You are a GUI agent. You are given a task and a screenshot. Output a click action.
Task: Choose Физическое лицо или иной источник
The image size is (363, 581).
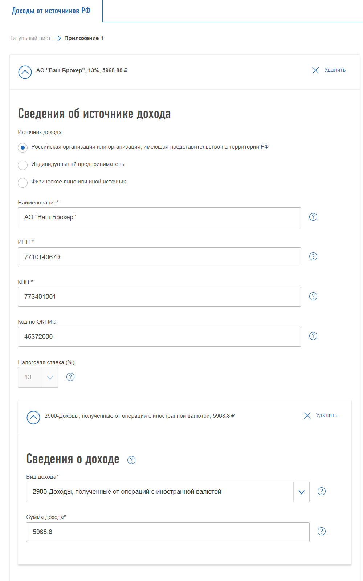tap(23, 182)
